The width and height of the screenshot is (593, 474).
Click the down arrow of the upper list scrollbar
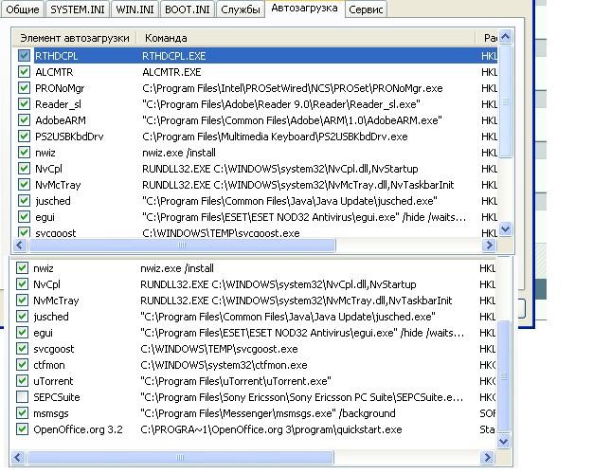pyautogui.click(x=506, y=229)
